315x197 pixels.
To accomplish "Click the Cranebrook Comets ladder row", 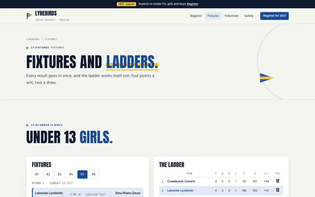I will click(221, 181).
